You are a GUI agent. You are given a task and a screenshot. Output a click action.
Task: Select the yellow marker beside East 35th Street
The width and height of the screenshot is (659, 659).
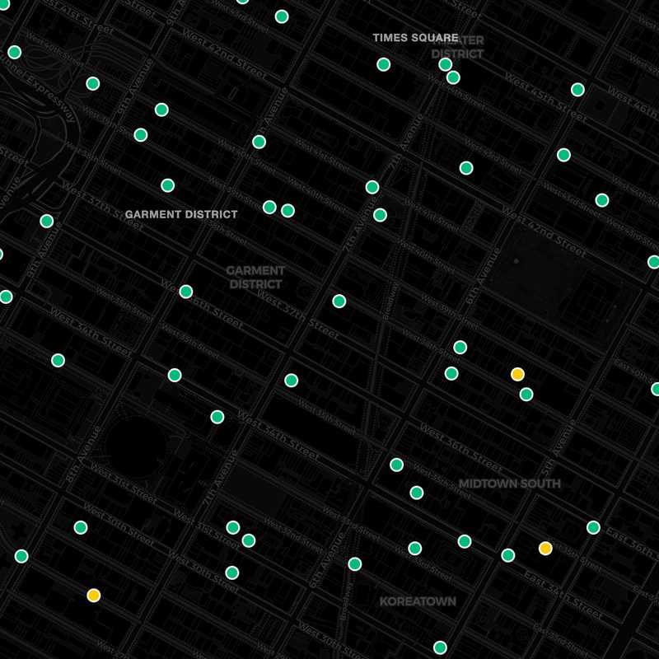(x=545, y=548)
